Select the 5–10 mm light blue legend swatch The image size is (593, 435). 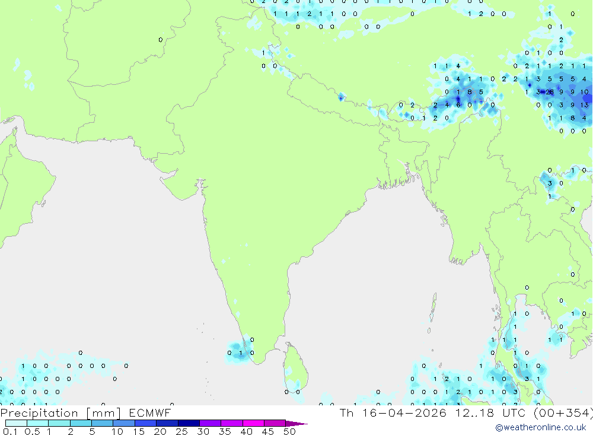[102, 423]
